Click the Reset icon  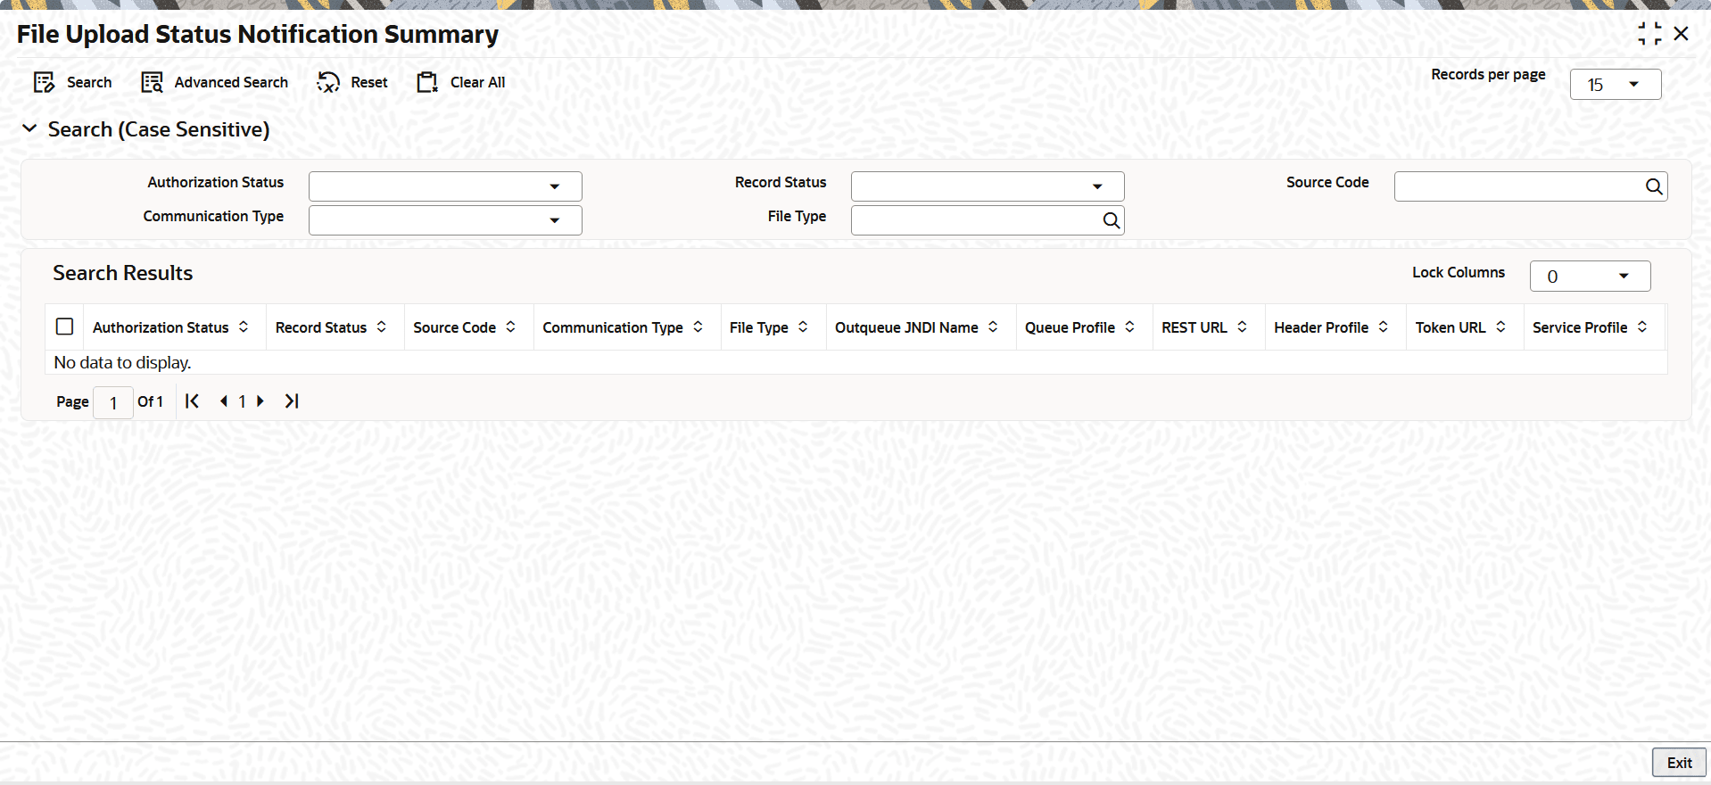pos(328,83)
